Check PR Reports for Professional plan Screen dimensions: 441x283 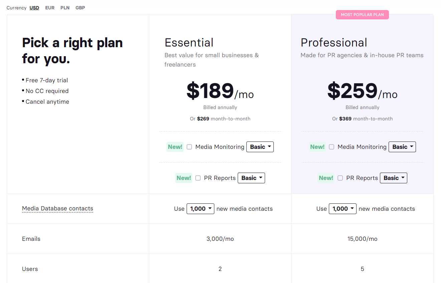[x=340, y=178]
